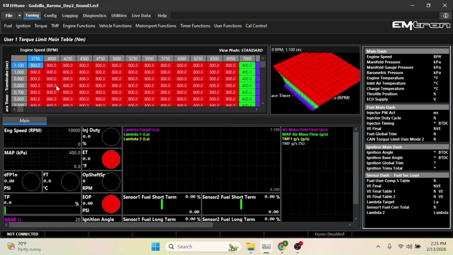The height and width of the screenshot is (255, 453).
Task: Select Throttle Position in Main Dash
Action: click(x=407, y=94)
